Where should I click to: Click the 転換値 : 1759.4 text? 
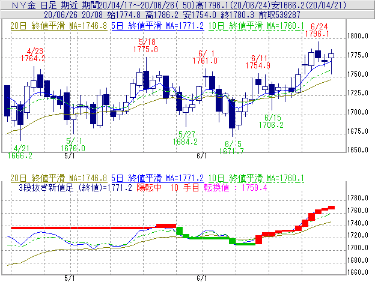tap(236, 188)
